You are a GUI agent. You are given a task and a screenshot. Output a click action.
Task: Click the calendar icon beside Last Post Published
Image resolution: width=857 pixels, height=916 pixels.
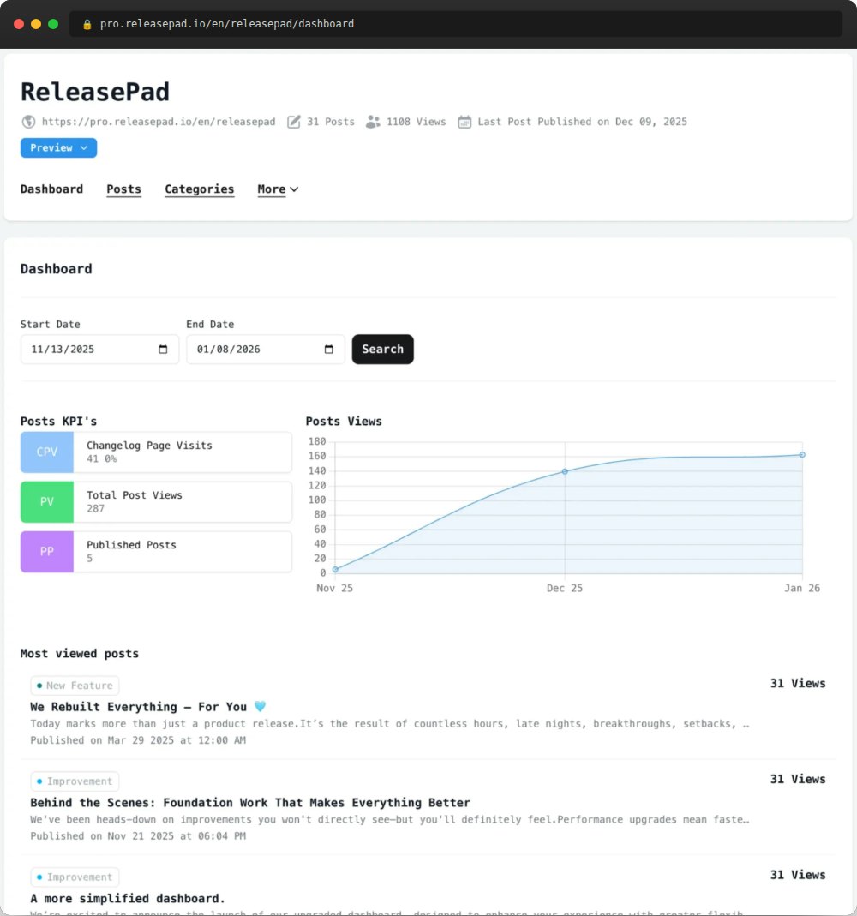tap(464, 122)
